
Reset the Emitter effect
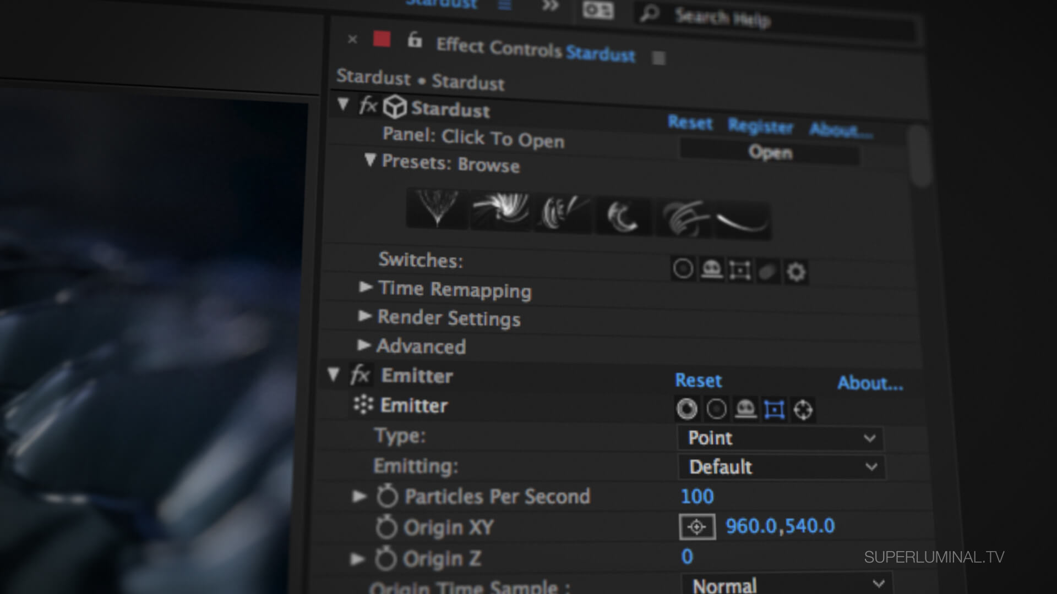point(698,381)
